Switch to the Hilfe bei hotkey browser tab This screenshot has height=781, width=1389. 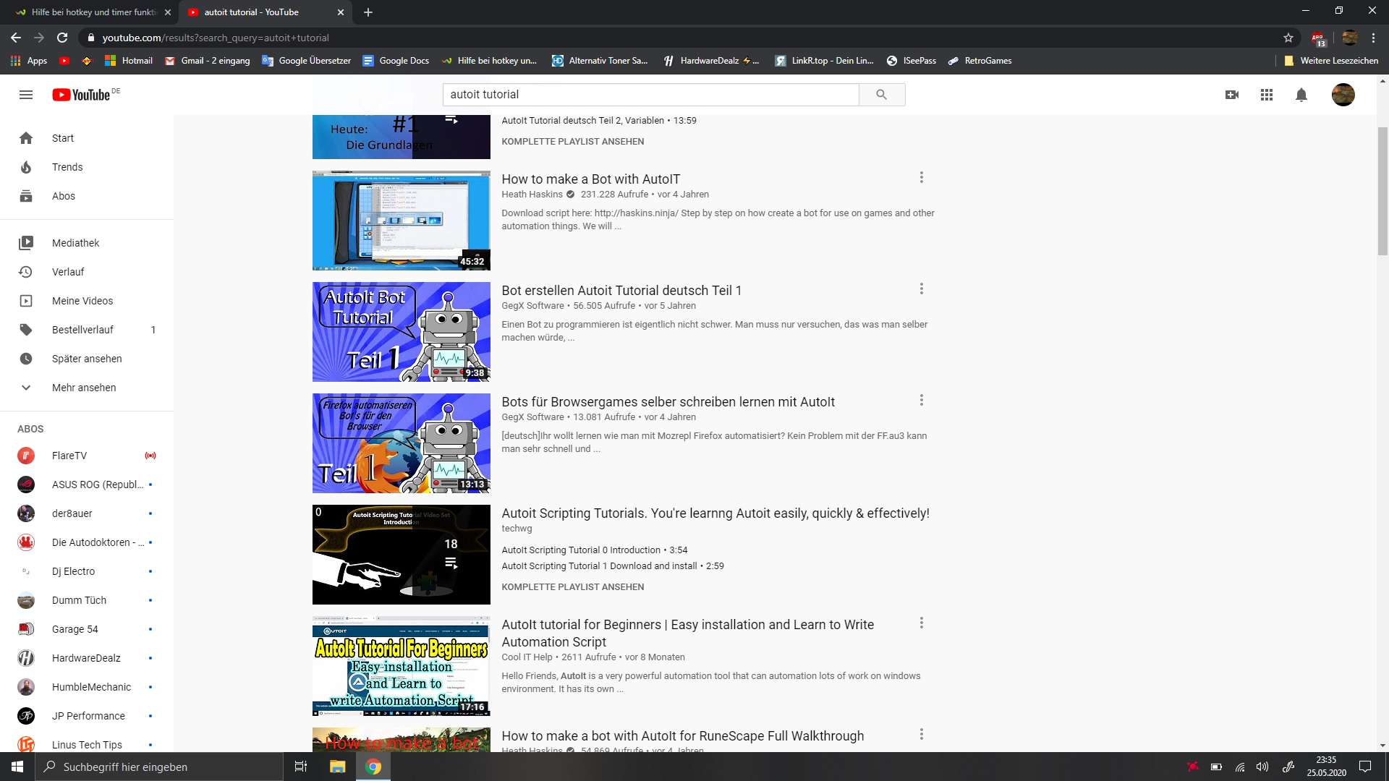tap(94, 12)
